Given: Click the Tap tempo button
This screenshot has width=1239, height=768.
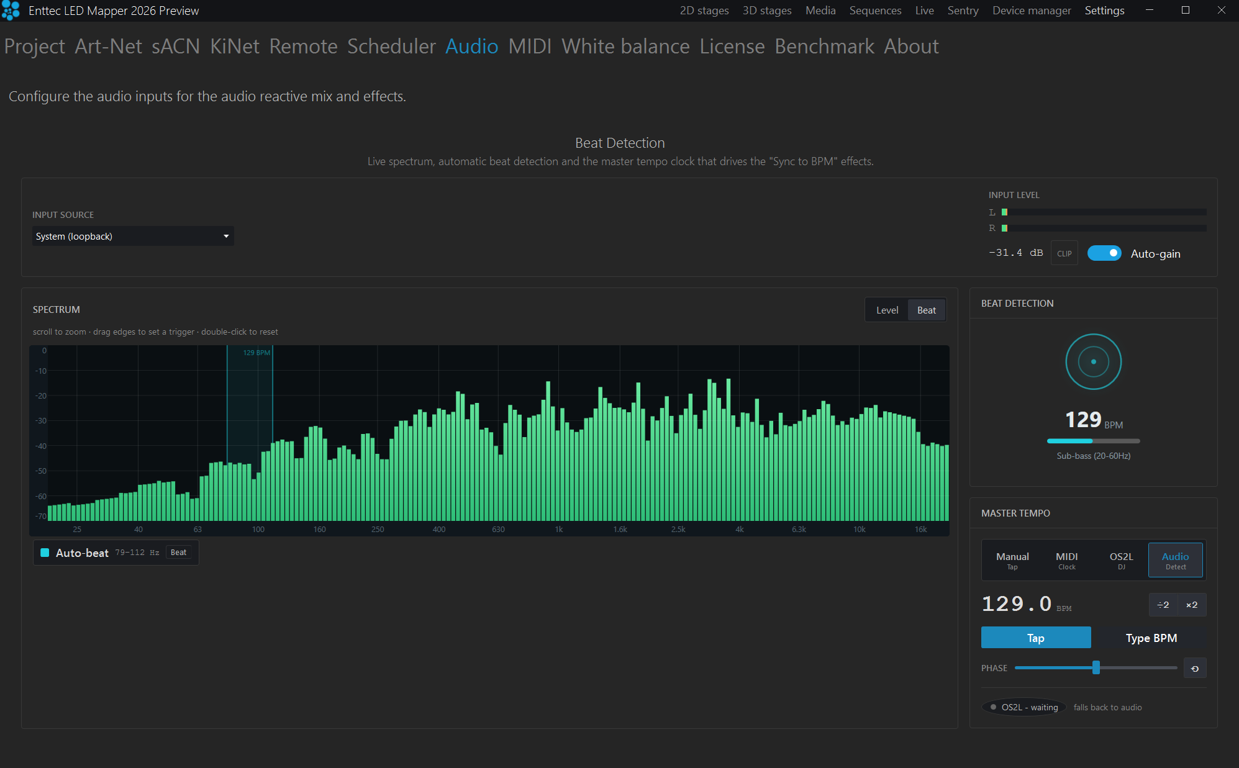Looking at the screenshot, I should click(x=1035, y=638).
